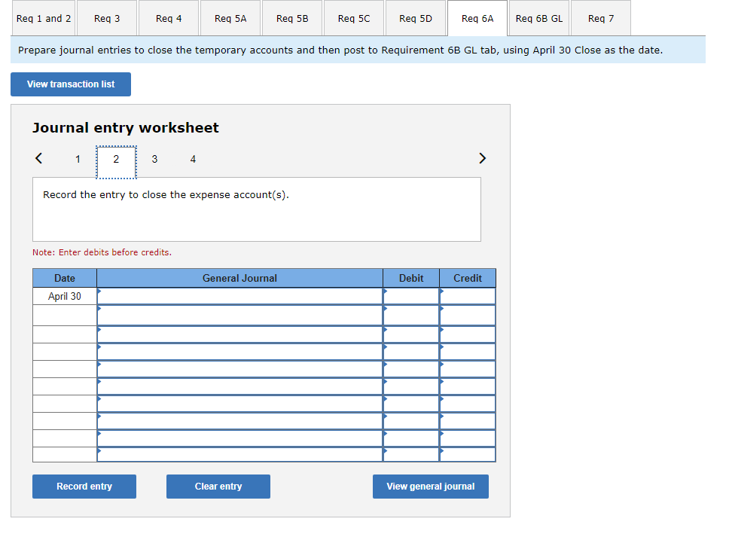This screenshot has width=729, height=534.
Task: Open General Journal dropdown in ninth row
Action: (x=240, y=438)
